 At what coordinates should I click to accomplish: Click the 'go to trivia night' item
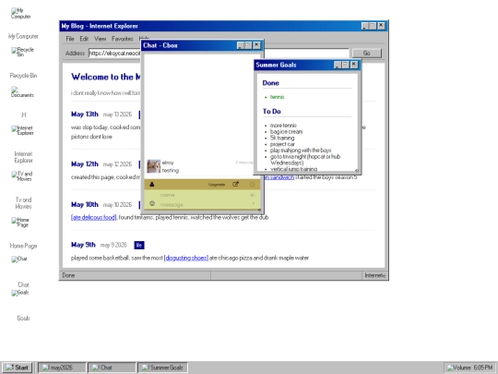[x=305, y=160]
